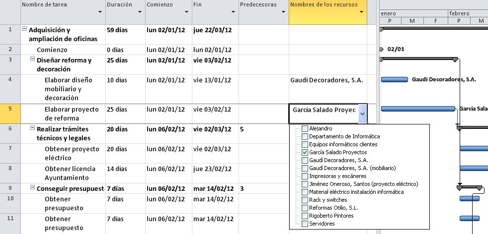The width and height of the screenshot is (488, 234).
Task: Open the Predecesoras column filter dropdown
Action: click(x=283, y=12)
